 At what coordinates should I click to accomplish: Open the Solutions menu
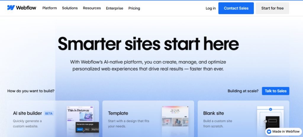70,8
